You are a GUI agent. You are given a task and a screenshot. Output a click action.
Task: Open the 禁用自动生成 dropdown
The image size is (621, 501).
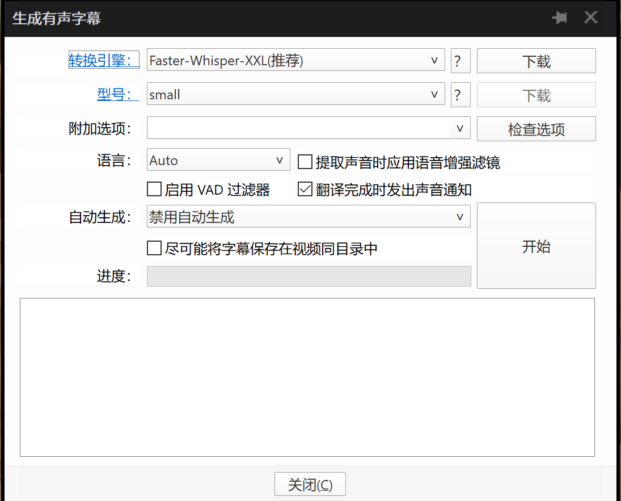pos(460,216)
